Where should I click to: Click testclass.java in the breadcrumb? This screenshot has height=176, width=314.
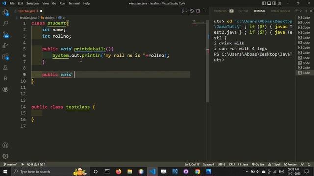tap(28, 18)
